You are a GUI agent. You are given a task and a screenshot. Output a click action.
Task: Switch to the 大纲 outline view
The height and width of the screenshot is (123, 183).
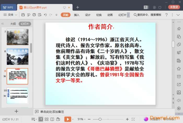click(x=13, y=24)
